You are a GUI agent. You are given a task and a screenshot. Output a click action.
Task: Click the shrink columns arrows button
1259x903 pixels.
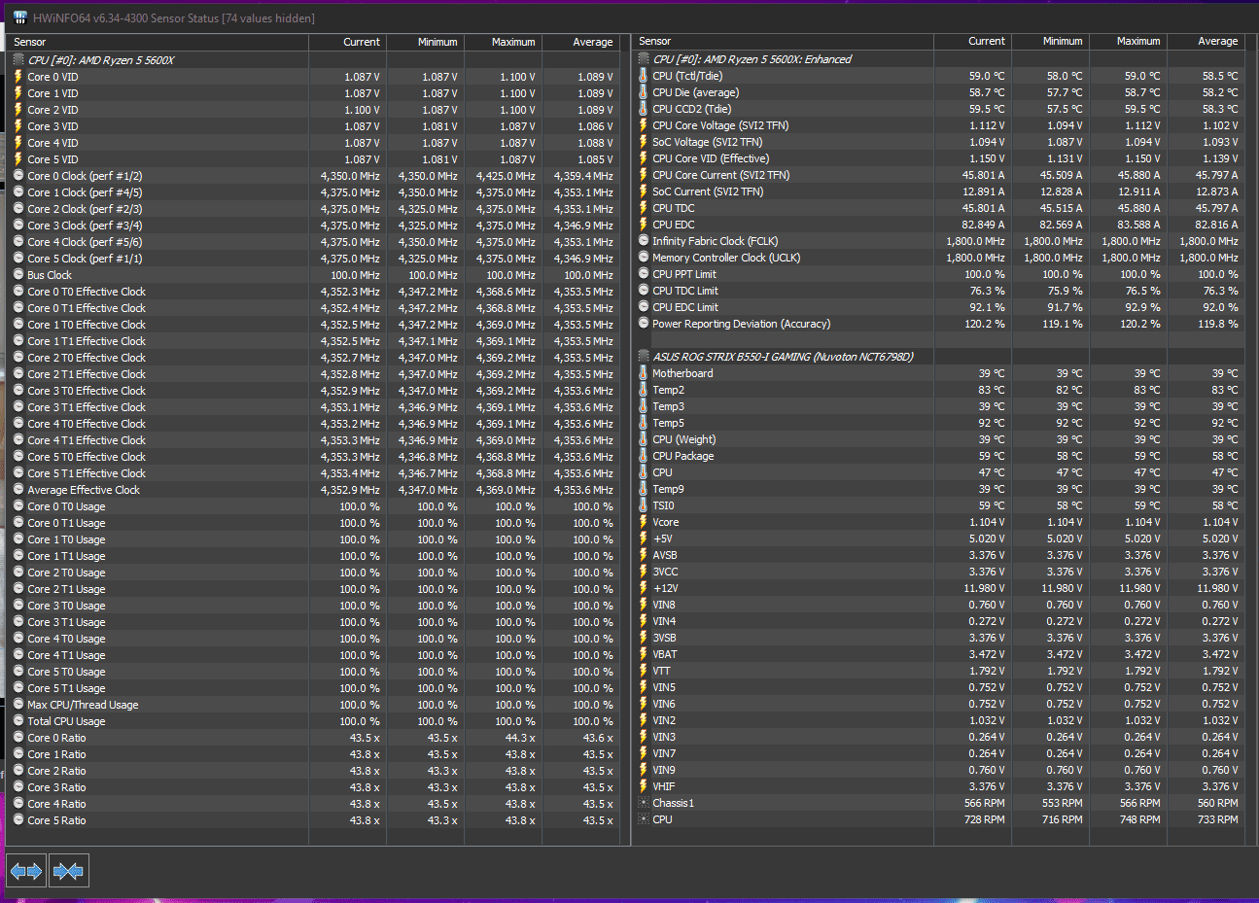pyautogui.click(x=68, y=871)
